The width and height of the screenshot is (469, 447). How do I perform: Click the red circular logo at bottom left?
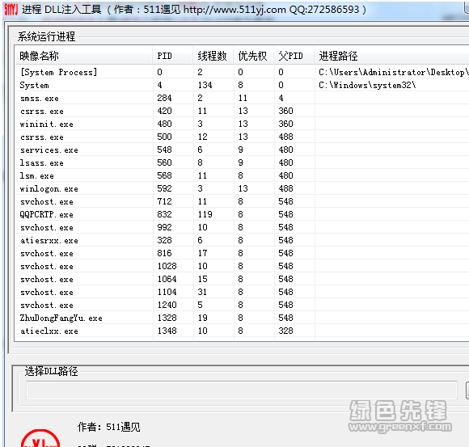(x=40, y=438)
